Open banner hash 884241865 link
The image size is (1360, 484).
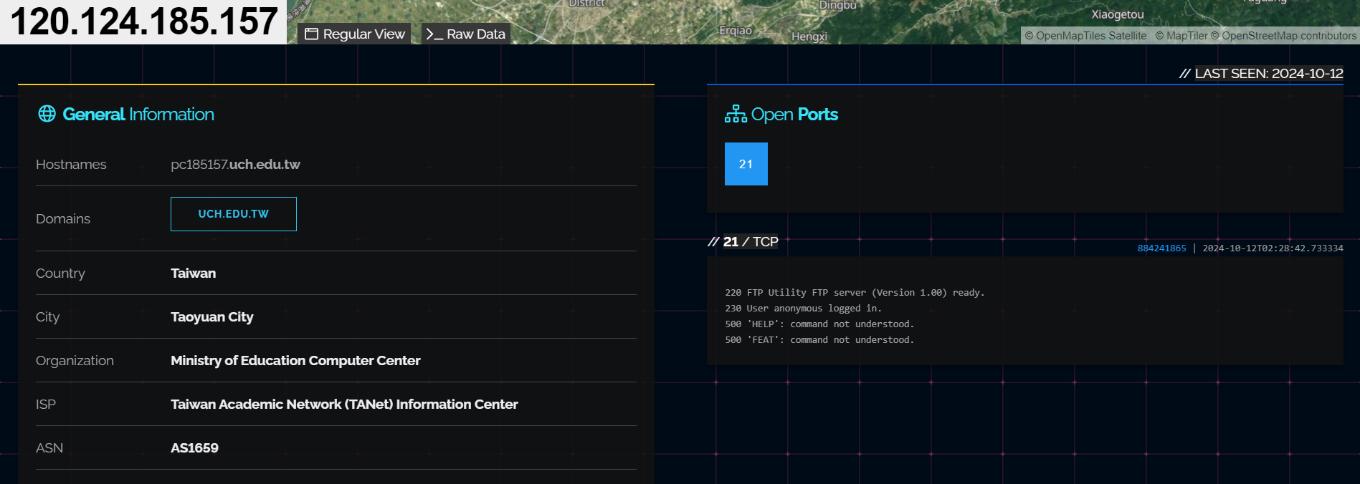click(x=1161, y=248)
